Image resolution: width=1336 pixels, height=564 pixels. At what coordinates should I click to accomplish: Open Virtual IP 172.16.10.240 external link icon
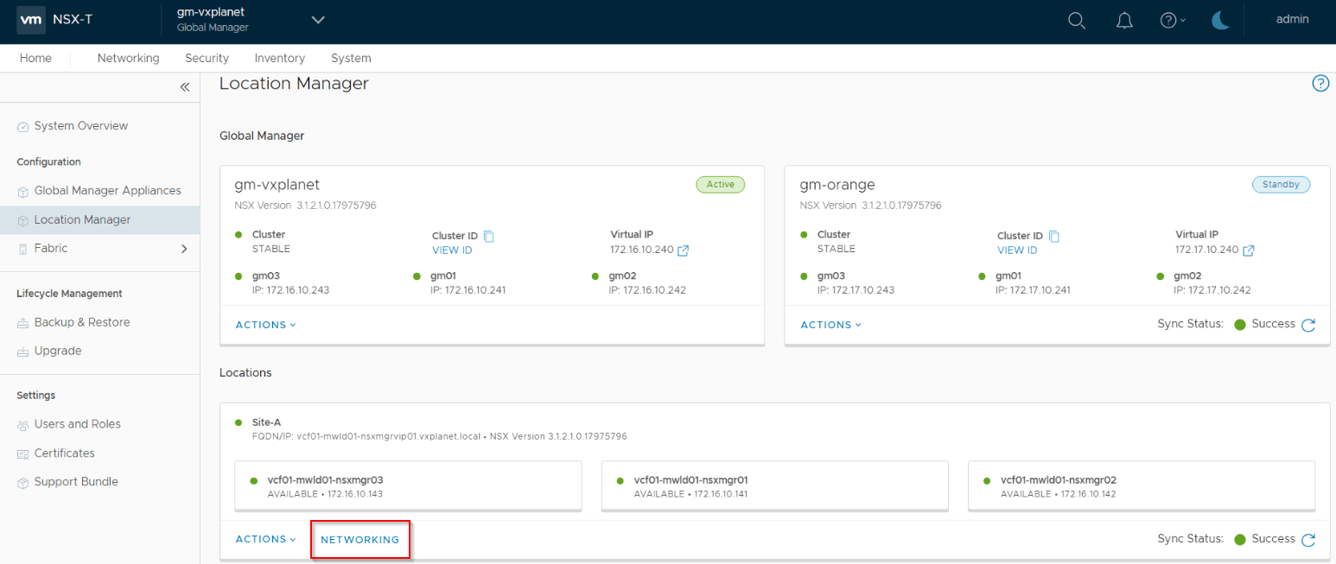click(684, 250)
